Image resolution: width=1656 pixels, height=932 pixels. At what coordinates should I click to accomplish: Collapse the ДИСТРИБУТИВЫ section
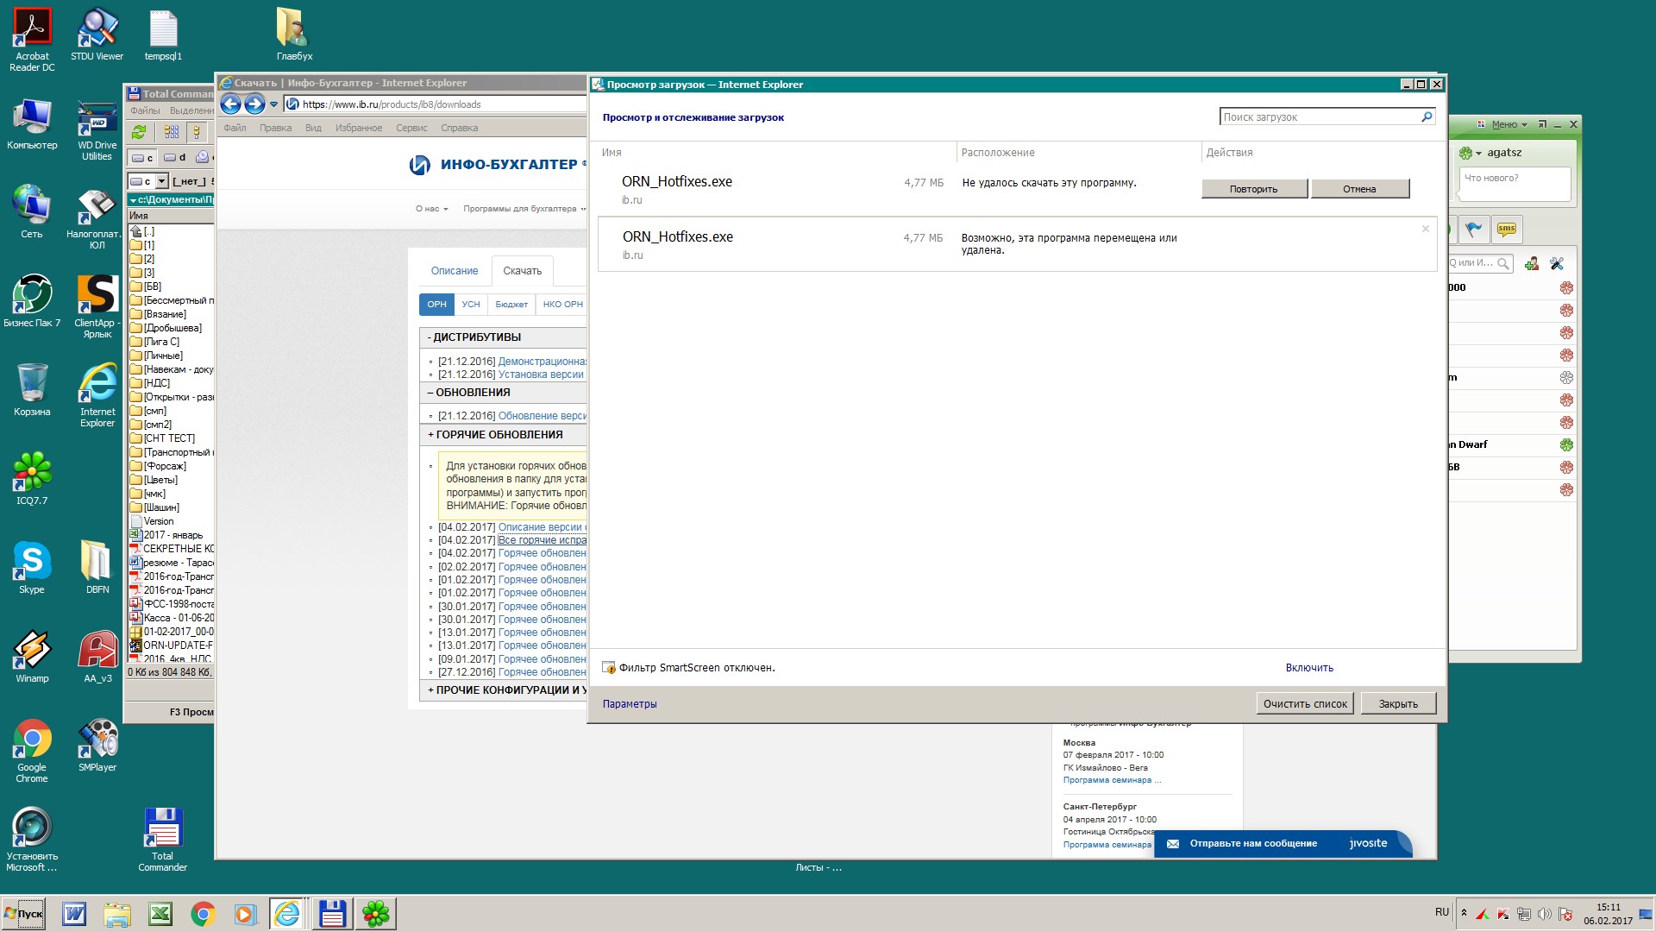point(503,337)
